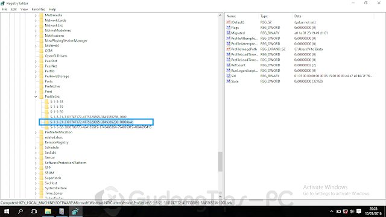Select the SystemRestore key
This screenshot has width=386, height=217.
pyautogui.click(x=55, y=188)
